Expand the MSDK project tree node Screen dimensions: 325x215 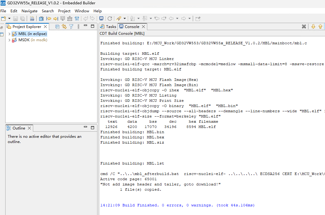(x=9, y=40)
